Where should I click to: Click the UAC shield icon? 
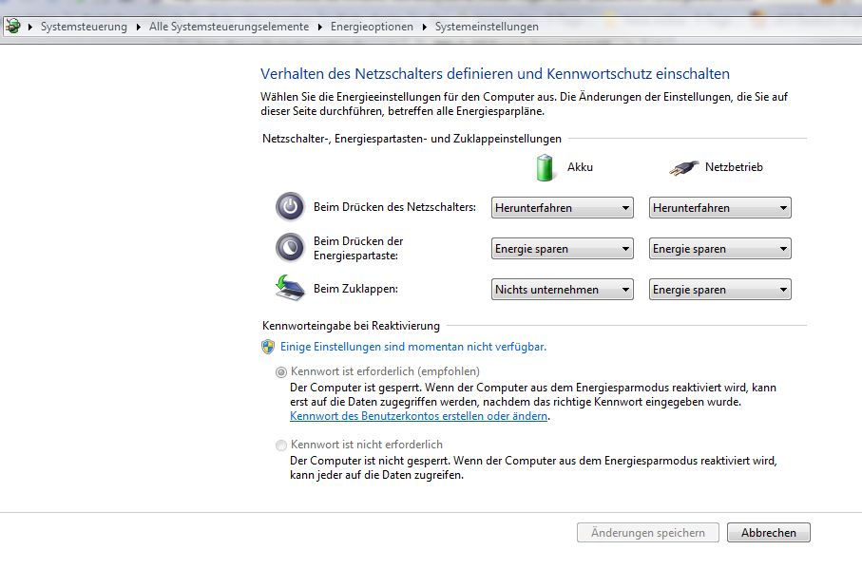(x=268, y=347)
